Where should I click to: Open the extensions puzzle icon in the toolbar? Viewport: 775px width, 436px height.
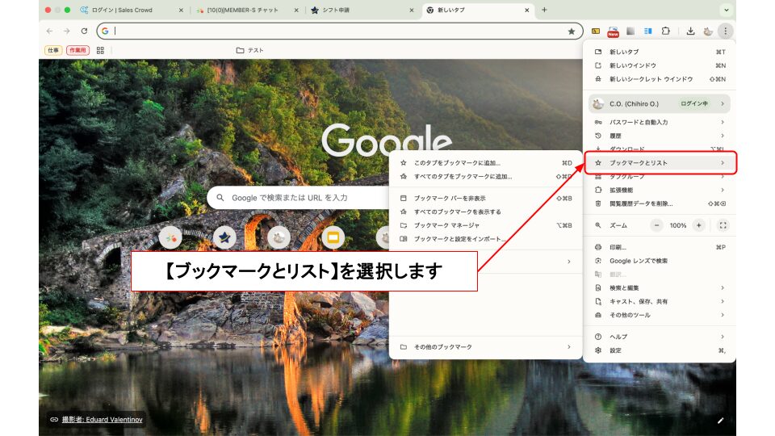666,31
